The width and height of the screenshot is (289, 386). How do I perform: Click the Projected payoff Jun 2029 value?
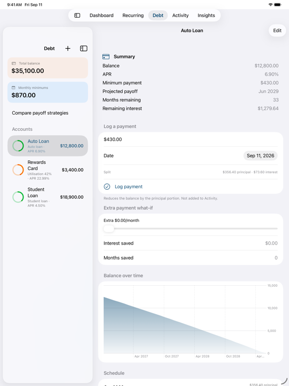[x=268, y=91]
